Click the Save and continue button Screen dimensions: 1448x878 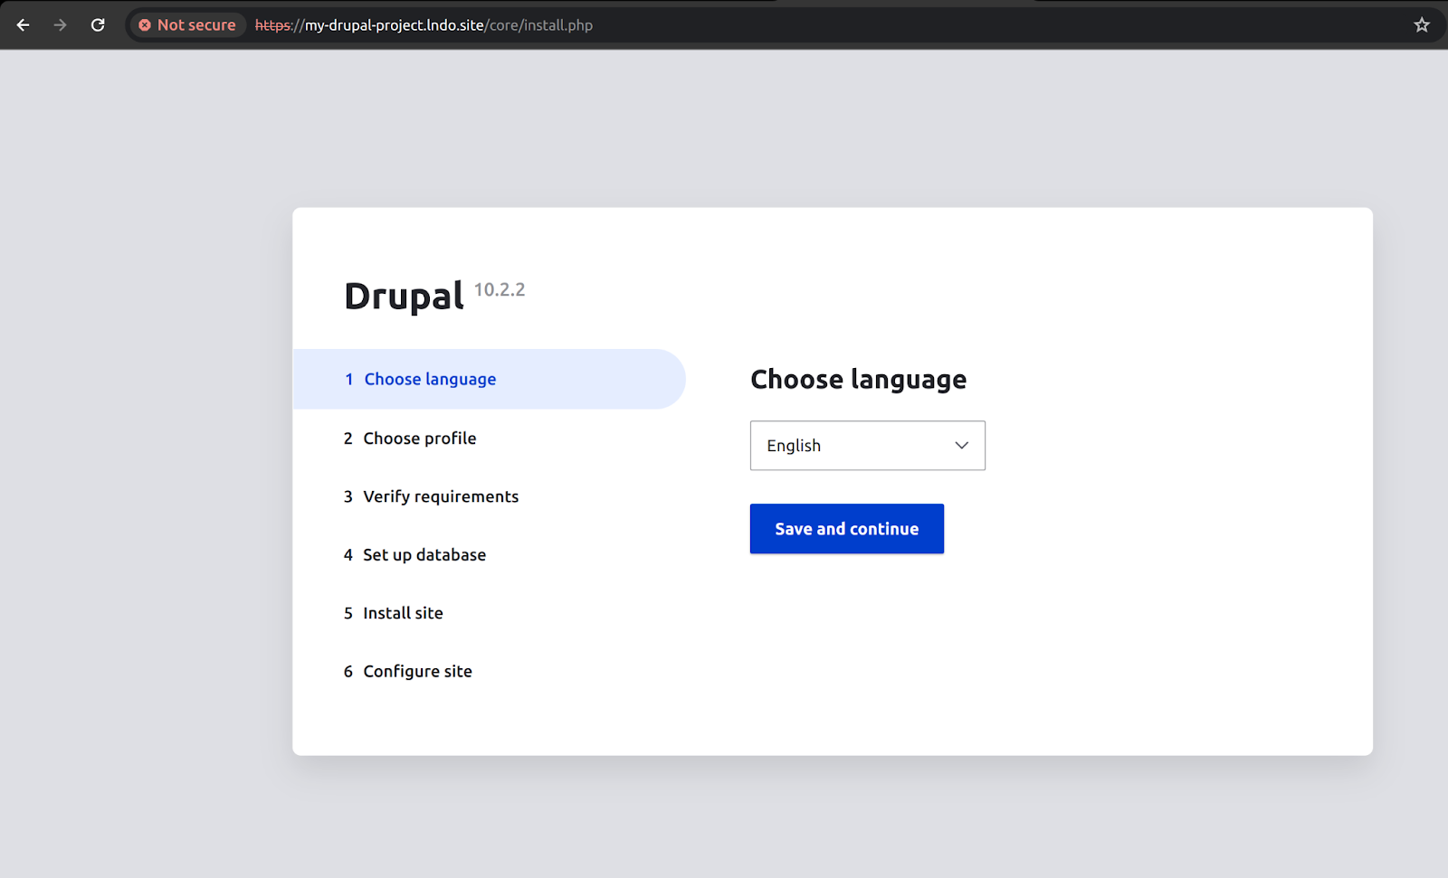(x=846, y=529)
